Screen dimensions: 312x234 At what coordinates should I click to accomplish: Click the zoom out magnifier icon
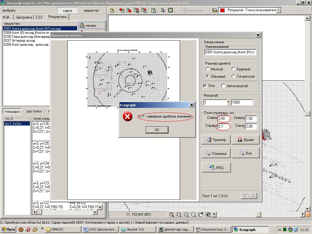pyautogui.click(x=193, y=214)
